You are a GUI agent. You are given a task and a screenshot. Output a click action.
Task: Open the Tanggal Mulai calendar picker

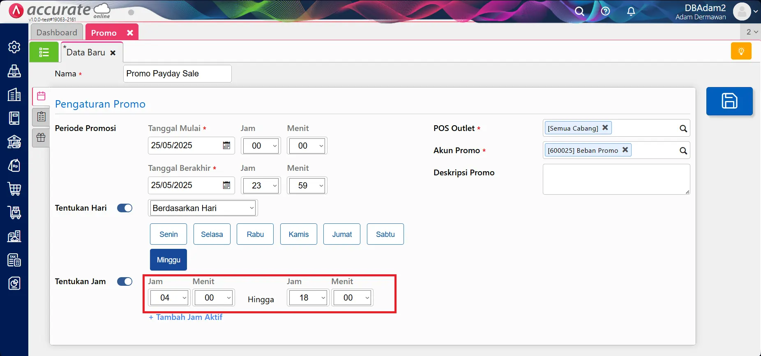click(226, 145)
